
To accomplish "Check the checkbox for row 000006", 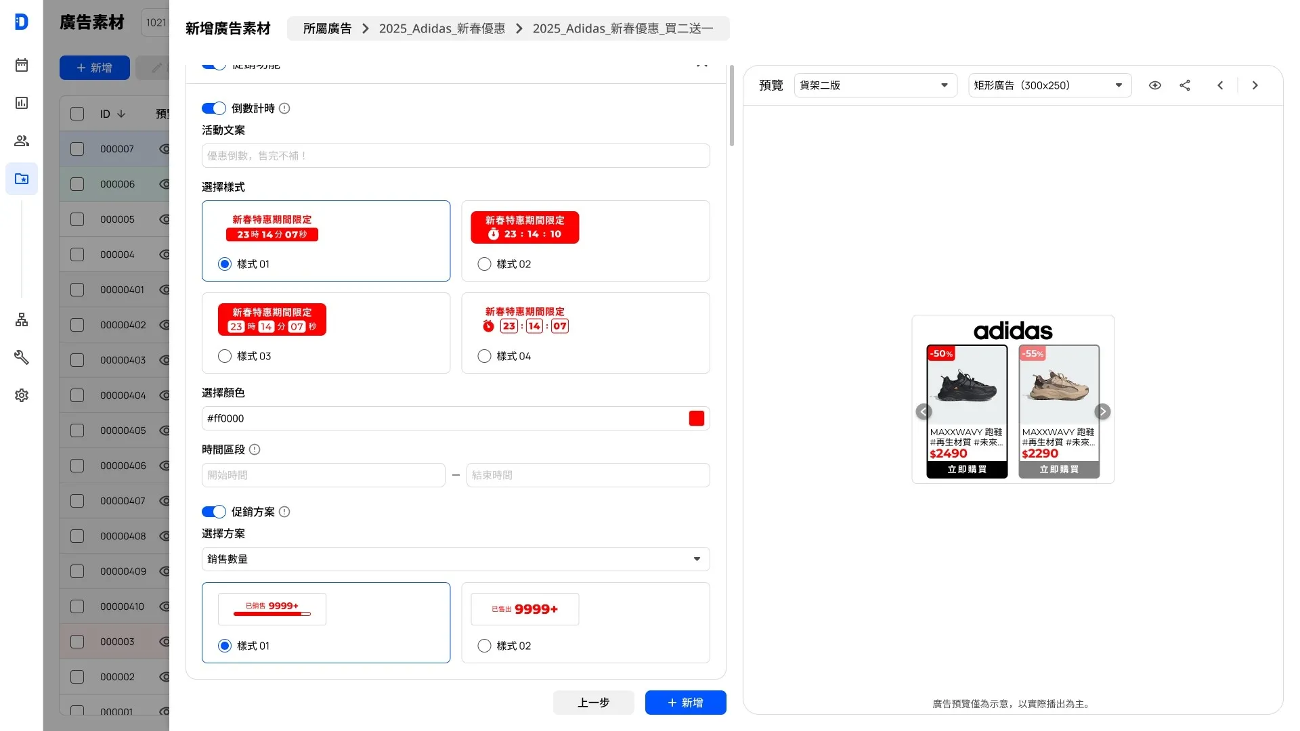I will click(x=77, y=184).
